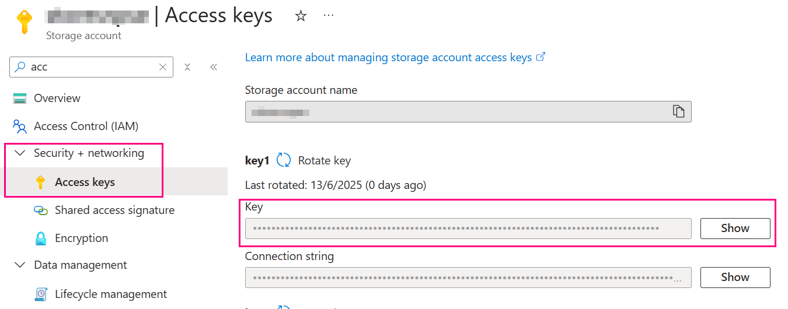Clear the search box text
This screenshot has width=788, height=309.
(163, 67)
